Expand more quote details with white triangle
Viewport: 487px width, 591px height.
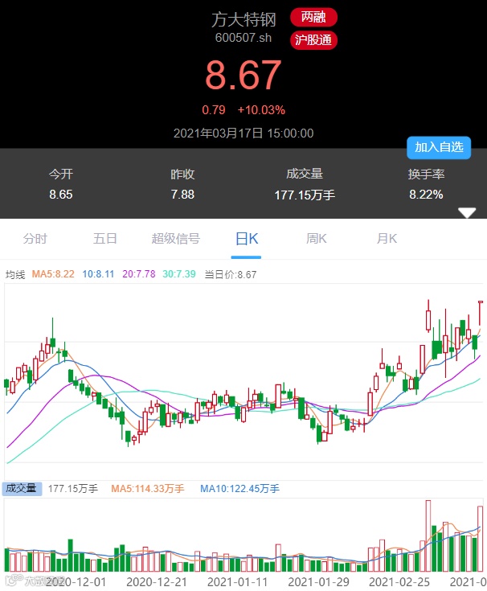pos(467,212)
